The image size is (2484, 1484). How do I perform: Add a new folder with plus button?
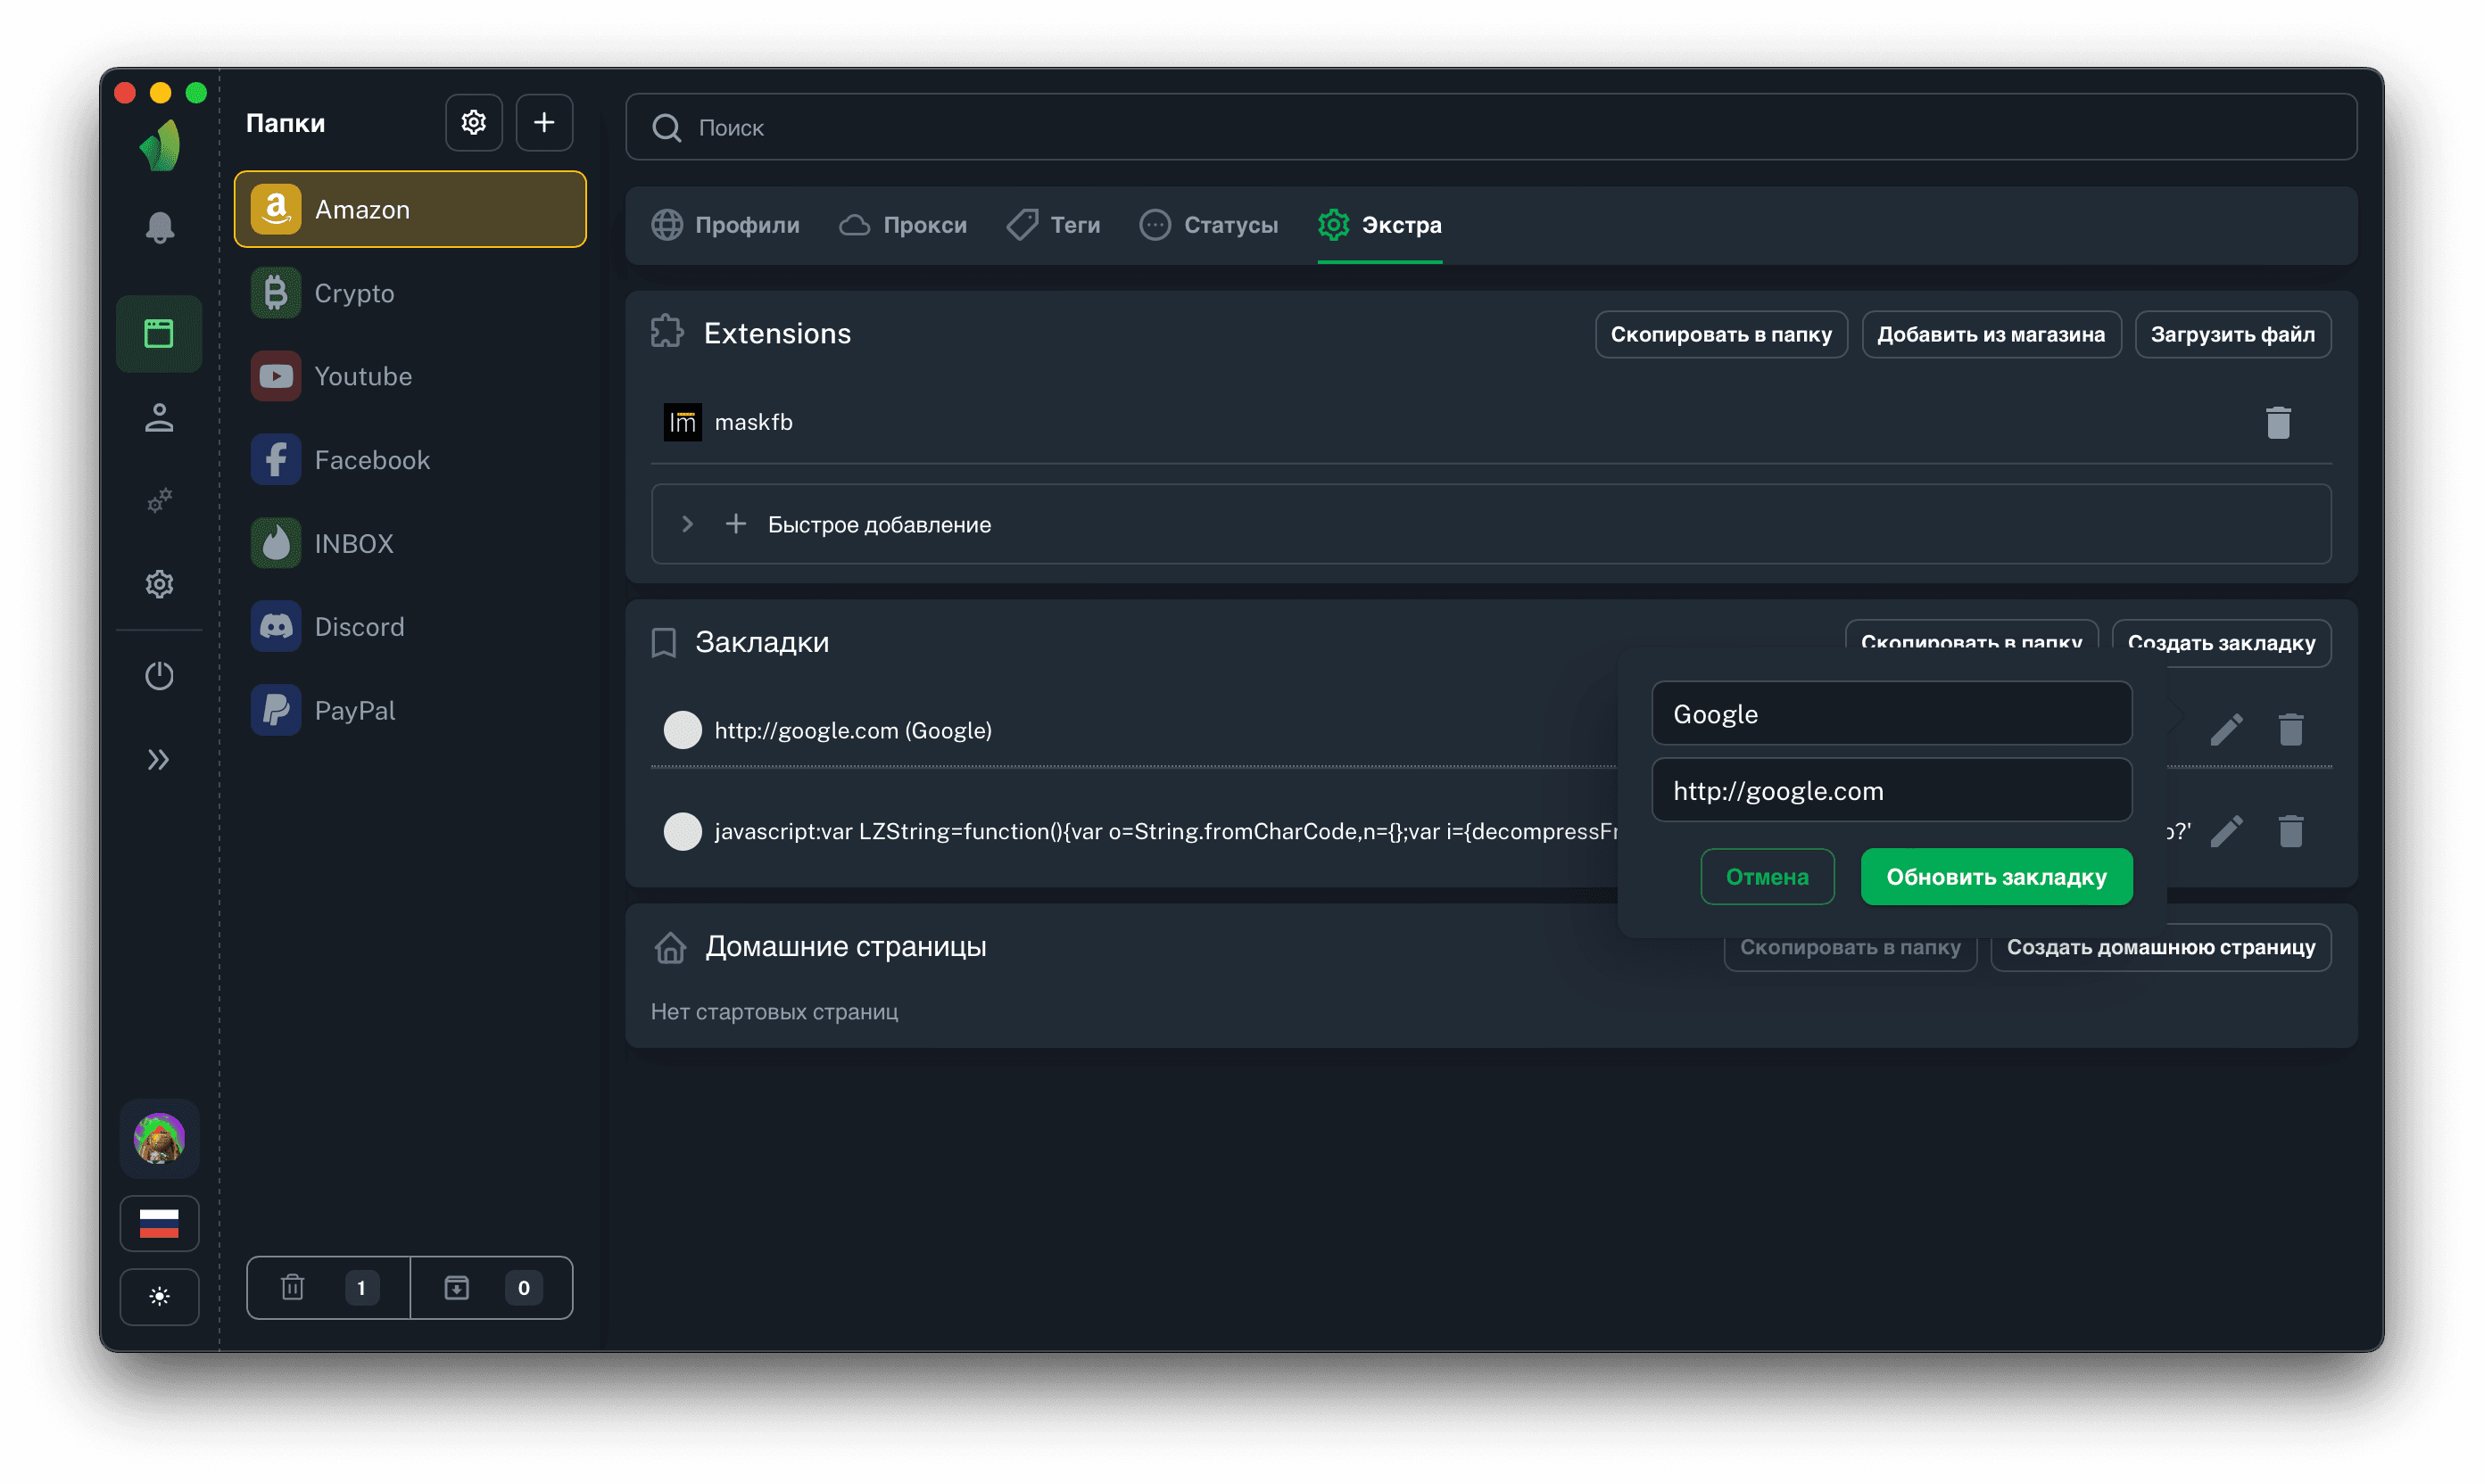pyautogui.click(x=544, y=123)
